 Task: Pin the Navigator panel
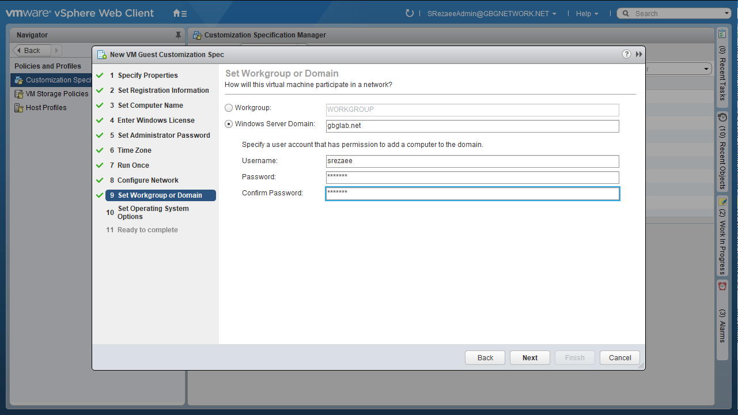click(178, 35)
